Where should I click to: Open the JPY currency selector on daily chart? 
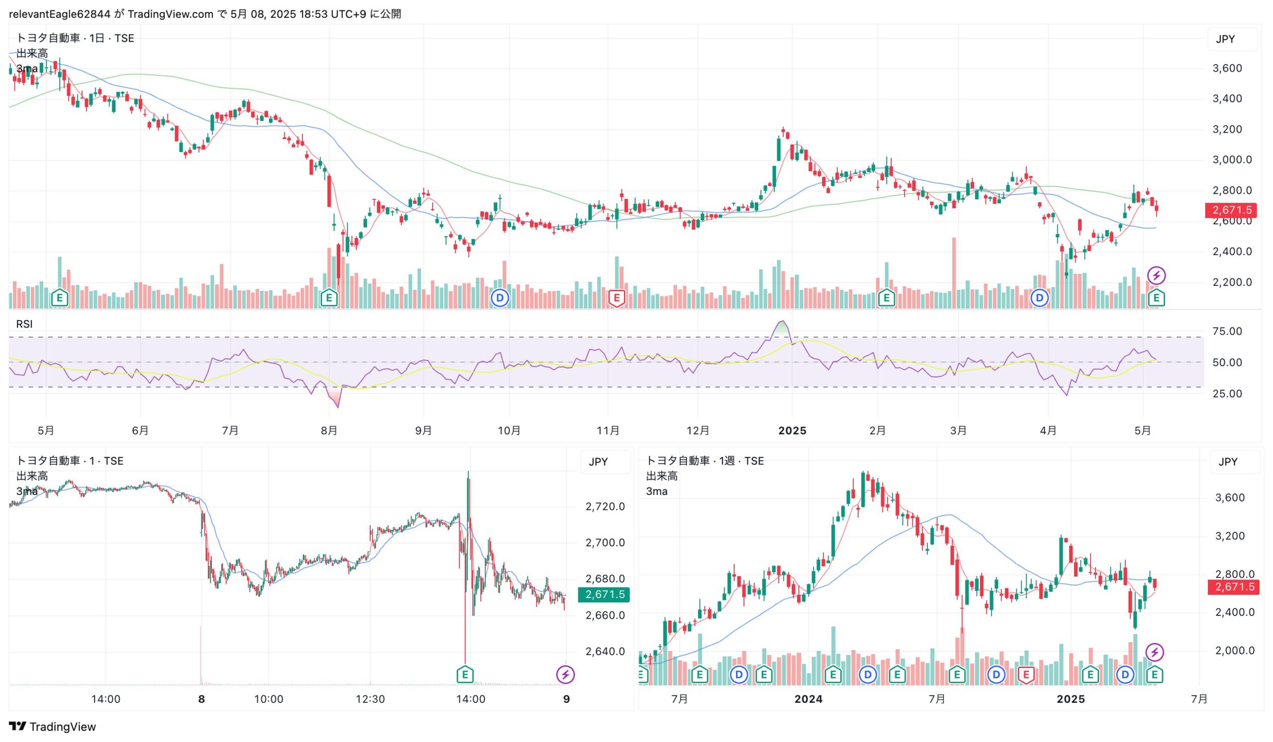[1232, 39]
